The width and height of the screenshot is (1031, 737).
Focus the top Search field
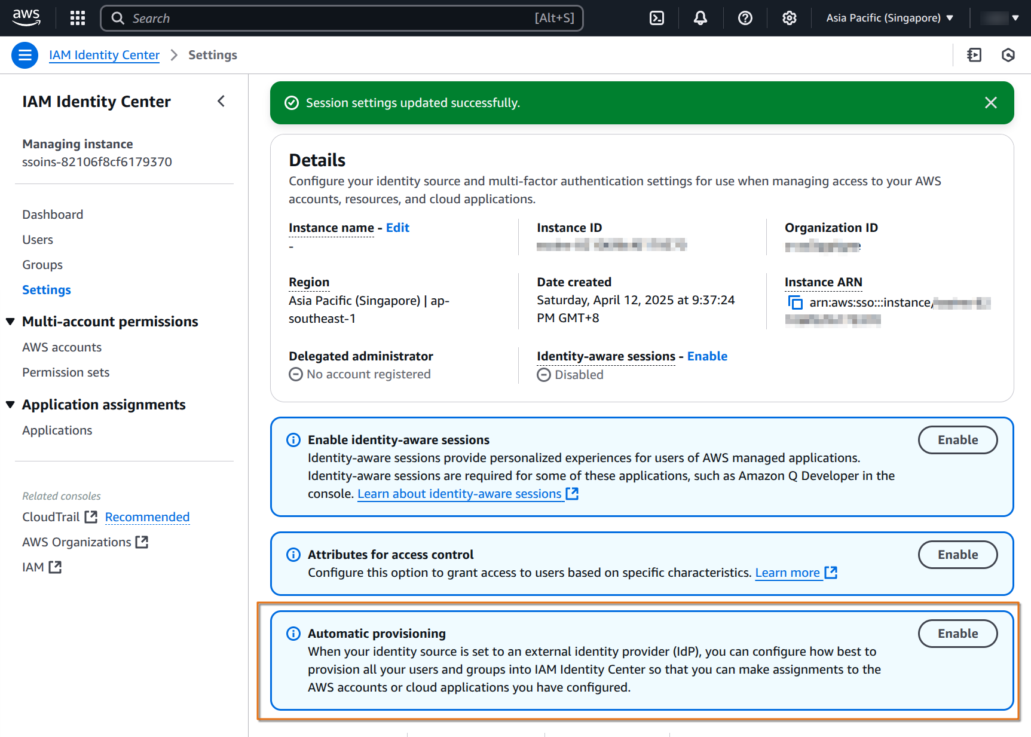tap(342, 19)
